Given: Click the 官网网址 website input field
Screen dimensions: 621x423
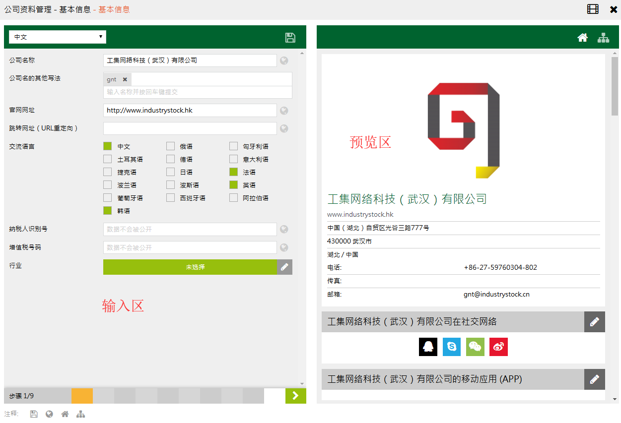Looking at the screenshot, I should pyautogui.click(x=190, y=110).
